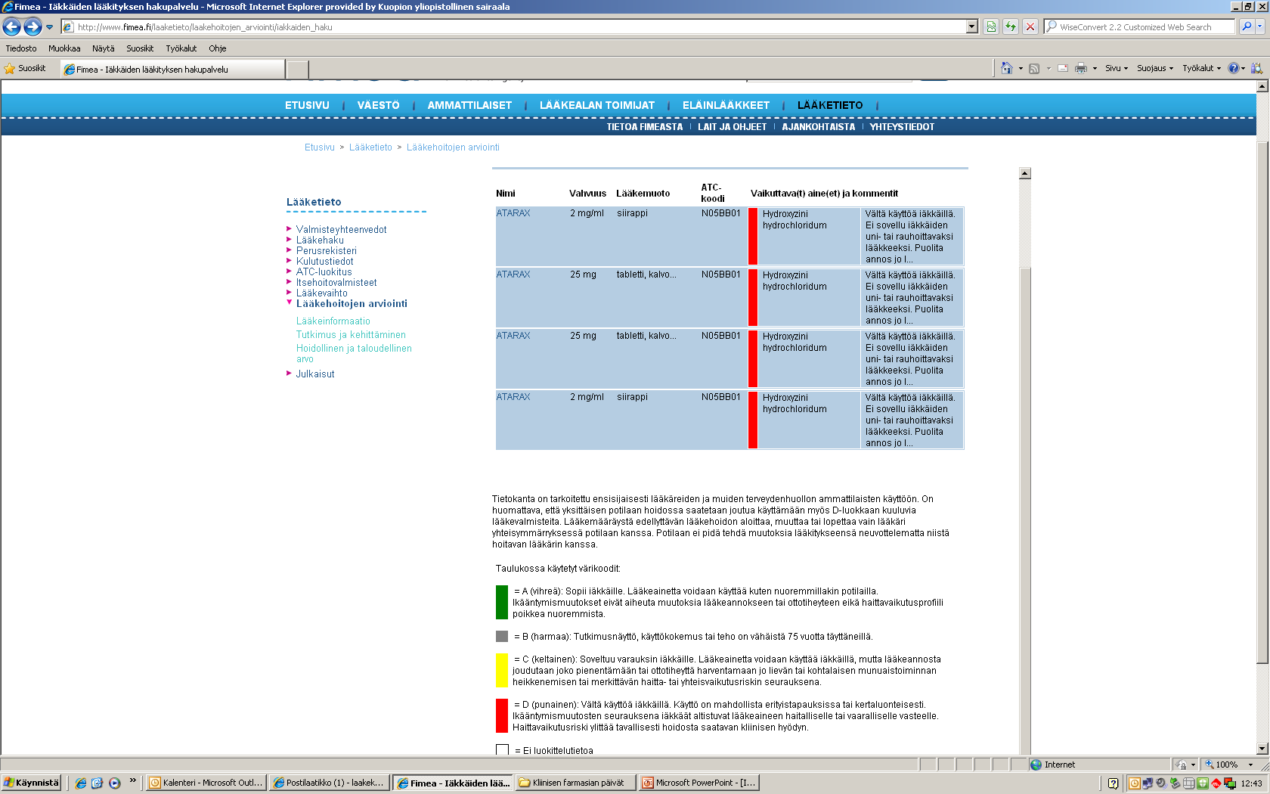Click the rightmost command bar tools icon

pos(1256,68)
